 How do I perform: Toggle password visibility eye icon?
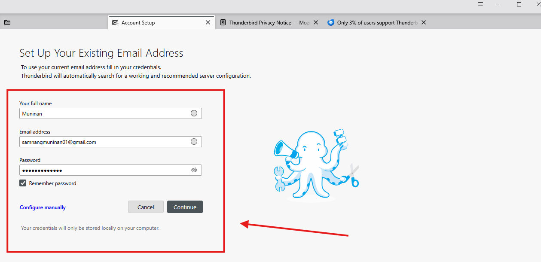pos(194,170)
